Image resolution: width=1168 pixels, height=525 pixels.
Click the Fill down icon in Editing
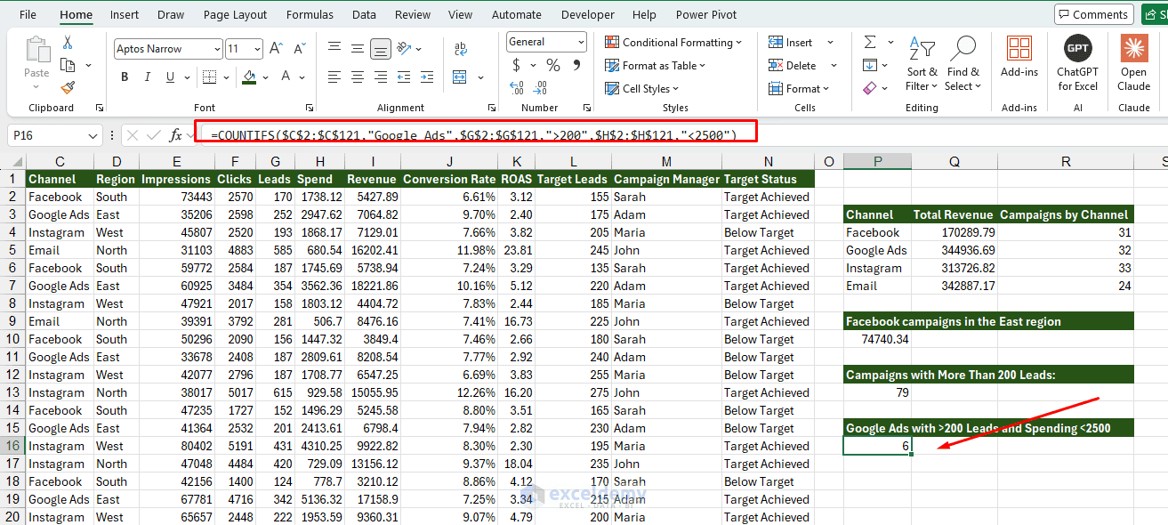(869, 65)
